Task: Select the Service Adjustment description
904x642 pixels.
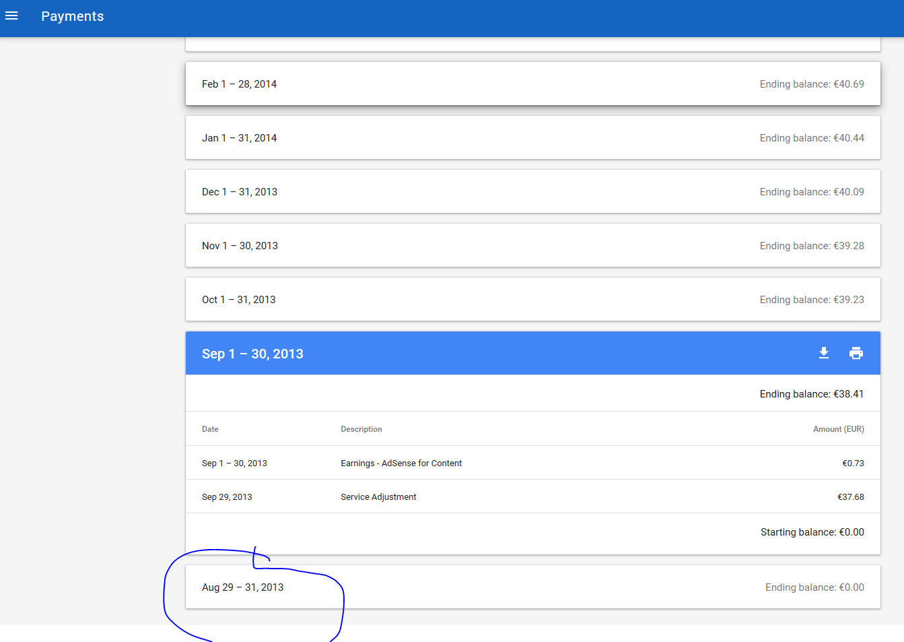Action: pos(378,497)
